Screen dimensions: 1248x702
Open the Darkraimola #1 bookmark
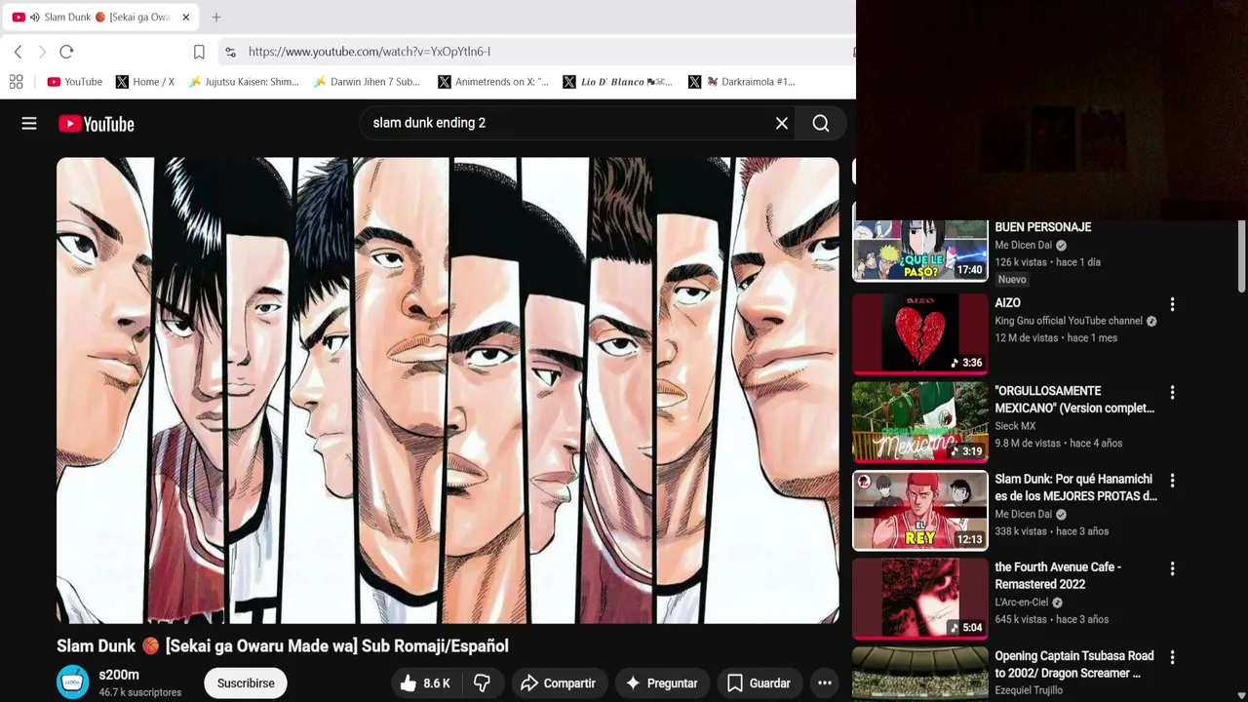pos(742,82)
